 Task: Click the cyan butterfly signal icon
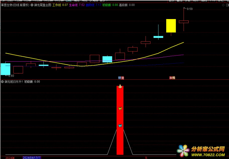pyautogui.click(x=120, y=126)
